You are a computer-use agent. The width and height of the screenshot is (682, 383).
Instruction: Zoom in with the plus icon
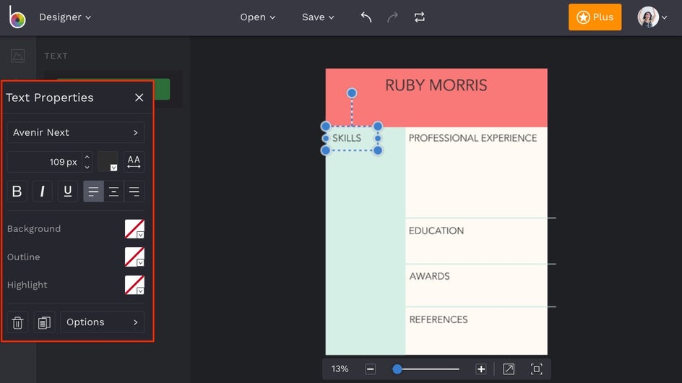(481, 369)
